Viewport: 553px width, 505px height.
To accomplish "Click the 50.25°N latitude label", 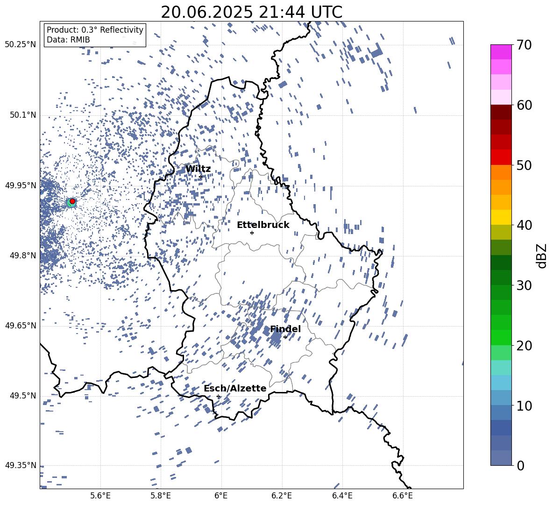I will click(x=21, y=45).
